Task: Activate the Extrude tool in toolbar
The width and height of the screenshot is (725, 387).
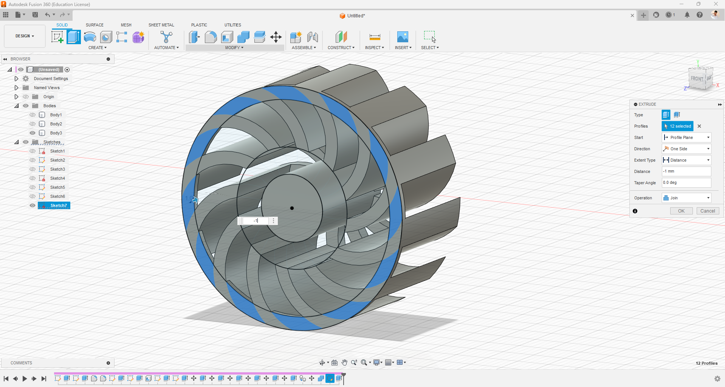Action: click(x=74, y=37)
